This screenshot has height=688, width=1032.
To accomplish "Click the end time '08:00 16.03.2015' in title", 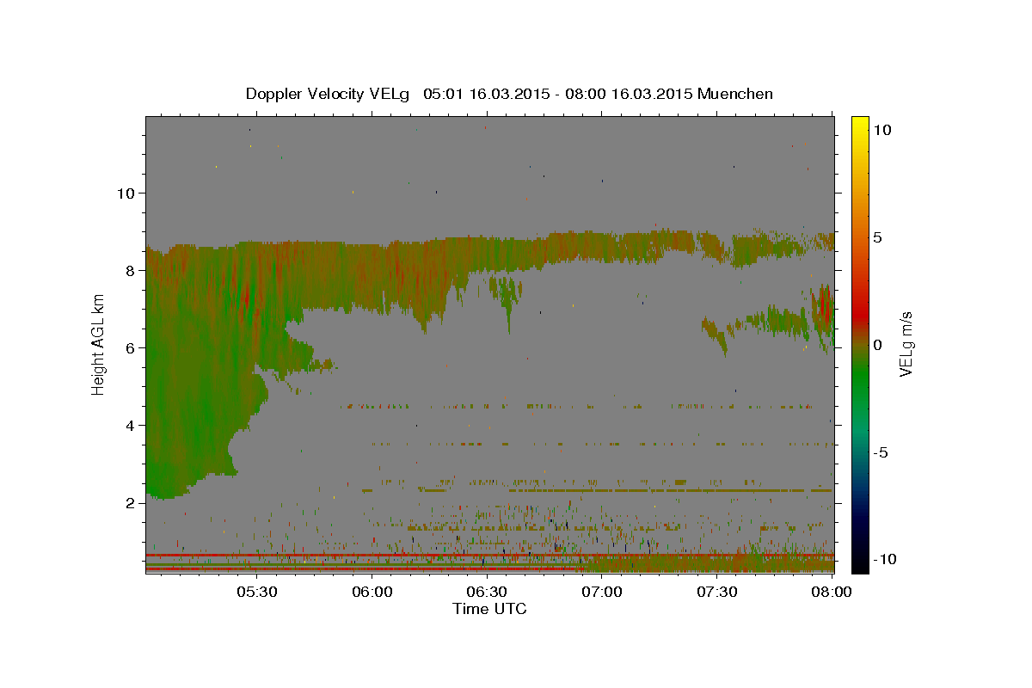I will point(628,94).
